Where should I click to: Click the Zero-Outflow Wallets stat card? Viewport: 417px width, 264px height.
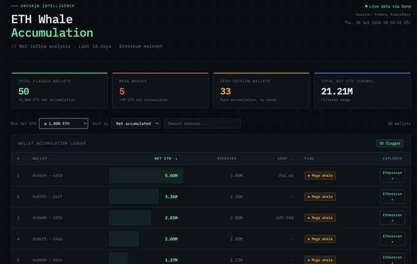261,90
